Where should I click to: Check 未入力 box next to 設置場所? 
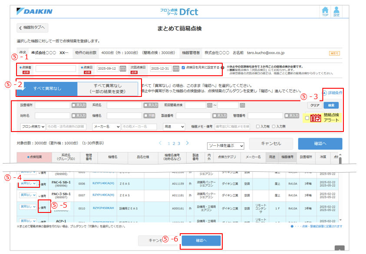[x=74, y=105]
